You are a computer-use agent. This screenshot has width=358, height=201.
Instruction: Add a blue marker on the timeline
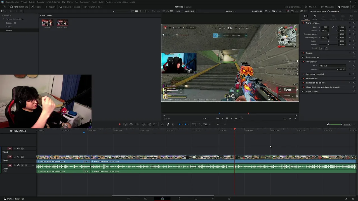click(185, 124)
